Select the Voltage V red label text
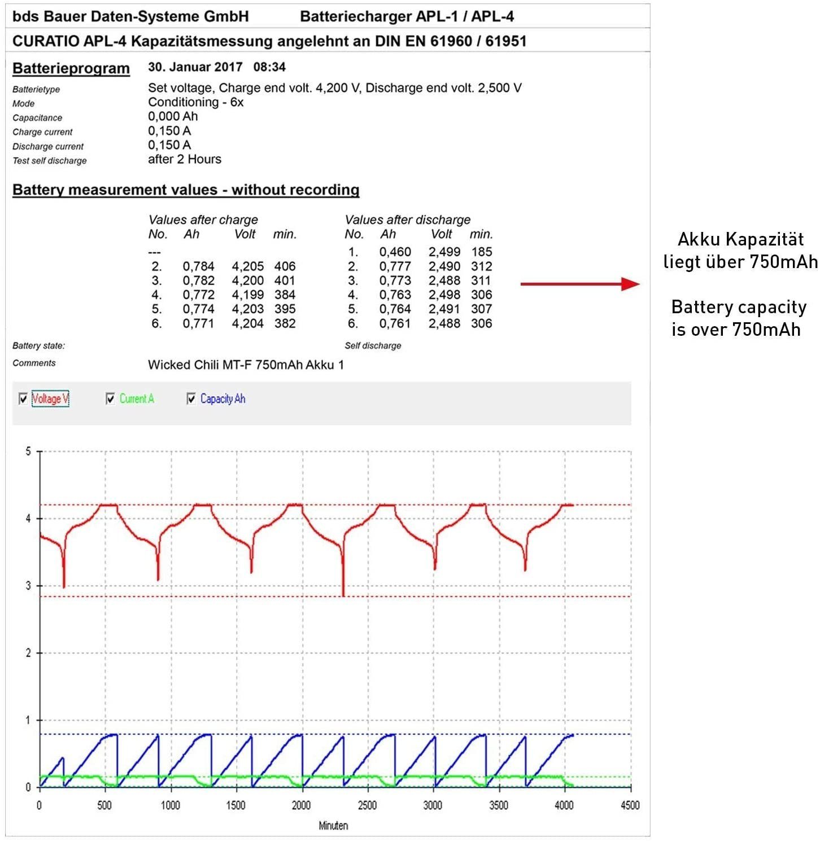 50,399
